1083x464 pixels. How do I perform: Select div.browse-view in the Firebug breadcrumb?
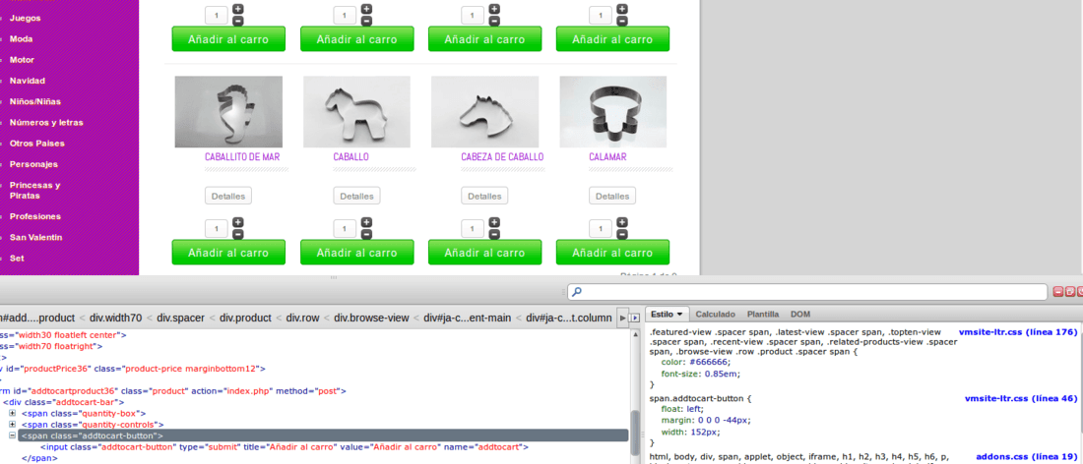[371, 318]
